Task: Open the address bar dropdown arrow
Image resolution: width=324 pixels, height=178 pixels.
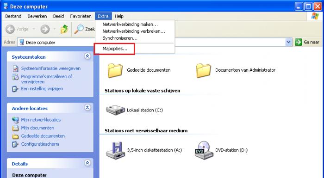Action: click(288, 42)
